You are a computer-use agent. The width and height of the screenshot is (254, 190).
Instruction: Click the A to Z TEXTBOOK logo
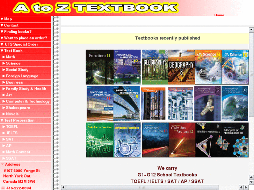(x=96, y=8)
